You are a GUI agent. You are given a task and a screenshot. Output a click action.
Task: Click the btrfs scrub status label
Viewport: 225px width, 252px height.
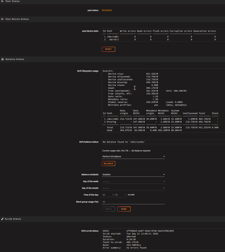click(x=90, y=231)
